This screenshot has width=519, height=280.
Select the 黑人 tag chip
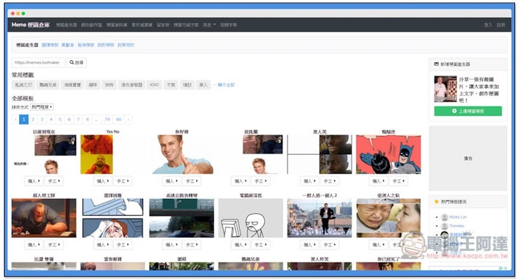click(203, 85)
